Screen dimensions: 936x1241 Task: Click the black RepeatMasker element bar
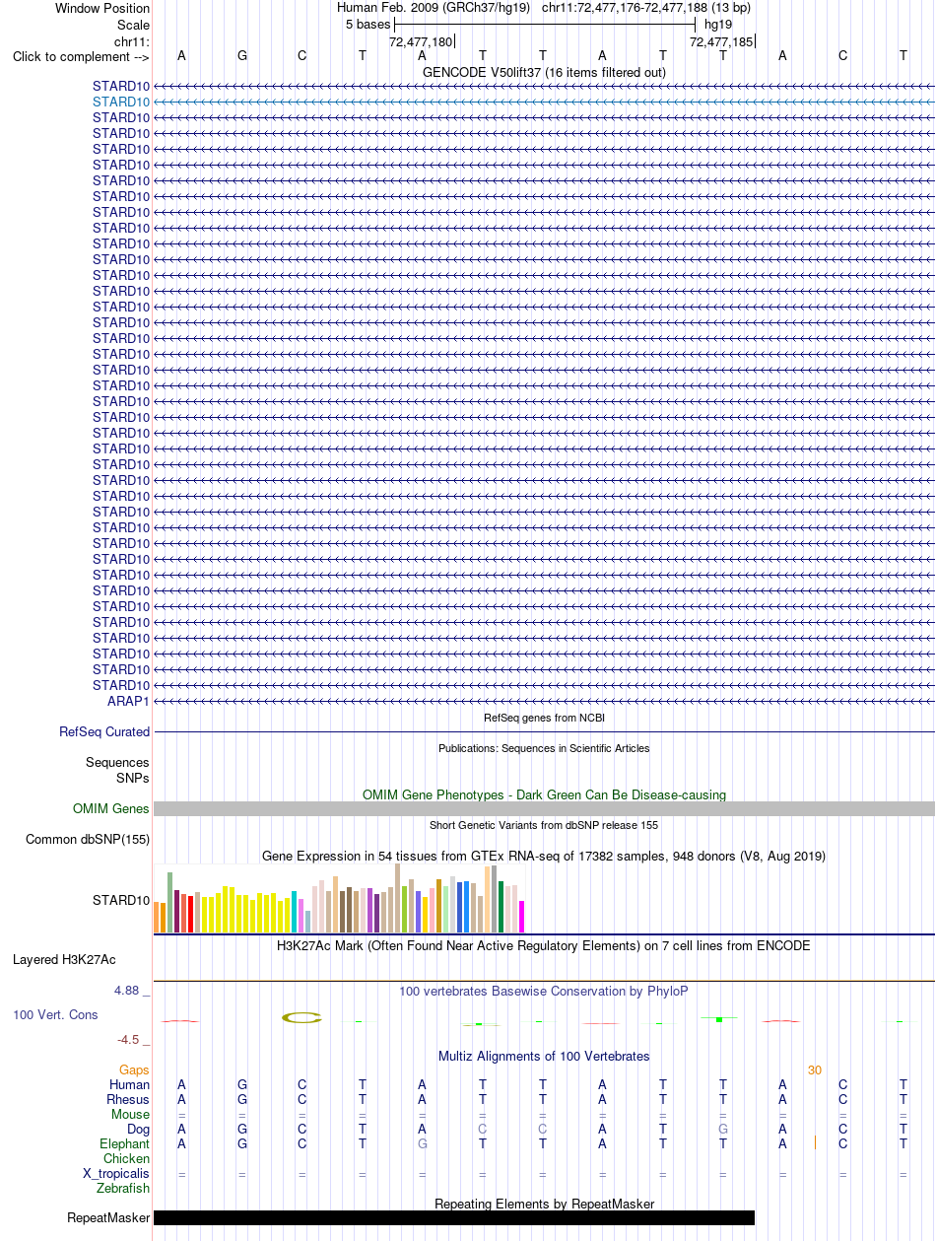click(x=454, y=1218)
